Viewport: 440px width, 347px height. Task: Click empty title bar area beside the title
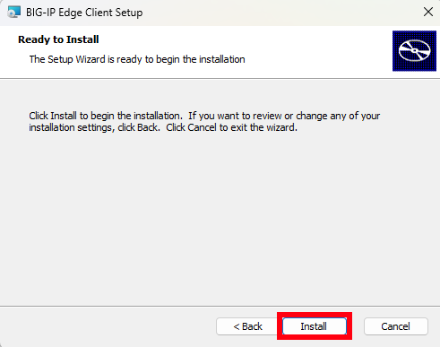280,13
